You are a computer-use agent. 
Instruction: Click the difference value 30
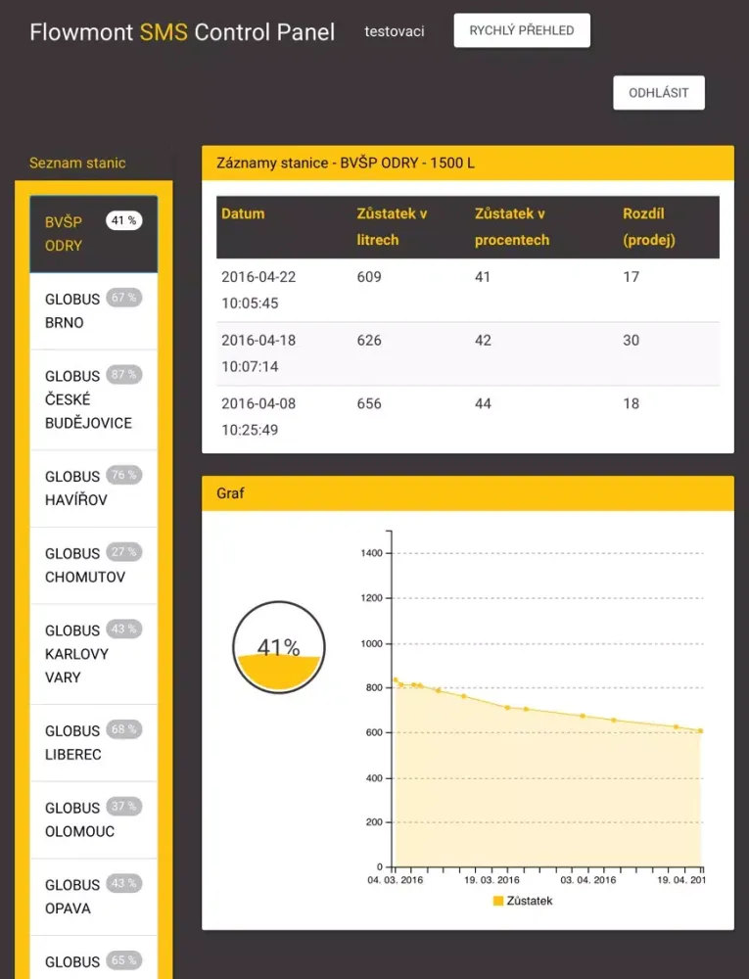(632, 341)
